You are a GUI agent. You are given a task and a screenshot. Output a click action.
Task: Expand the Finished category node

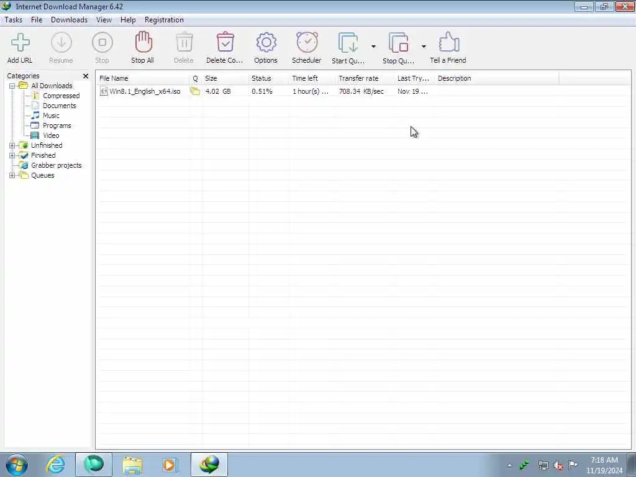(12, 155)
